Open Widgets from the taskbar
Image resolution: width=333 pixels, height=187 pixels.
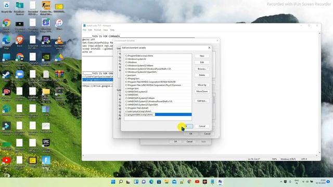tap(136, 182)
